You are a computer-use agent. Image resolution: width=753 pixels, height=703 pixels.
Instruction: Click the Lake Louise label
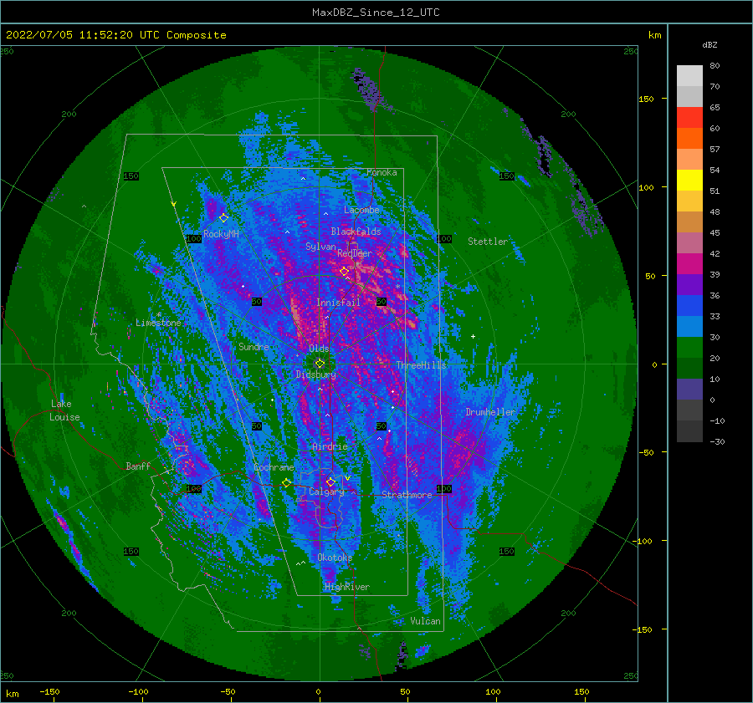[64, 410]
